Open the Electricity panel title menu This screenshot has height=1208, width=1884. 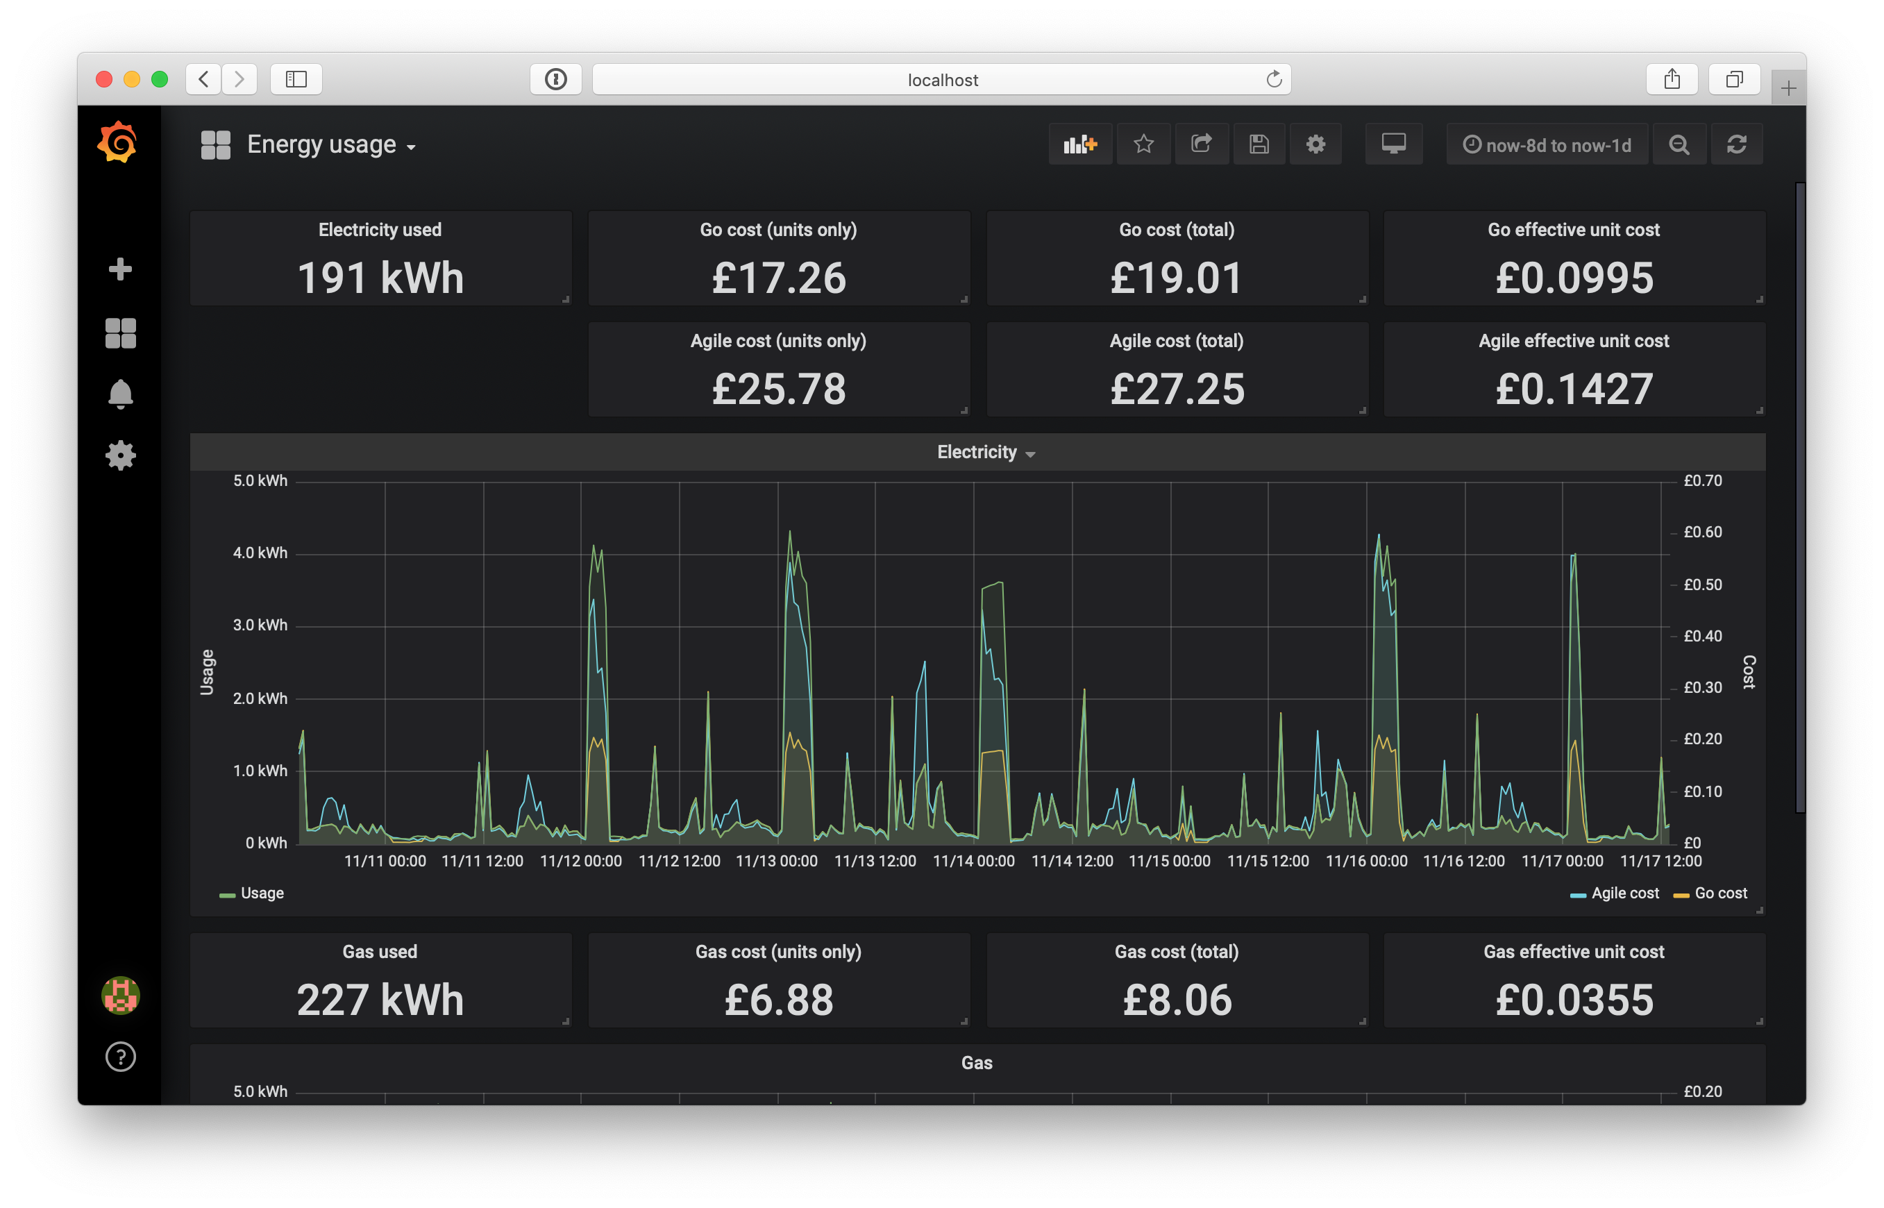coord(984,453)
